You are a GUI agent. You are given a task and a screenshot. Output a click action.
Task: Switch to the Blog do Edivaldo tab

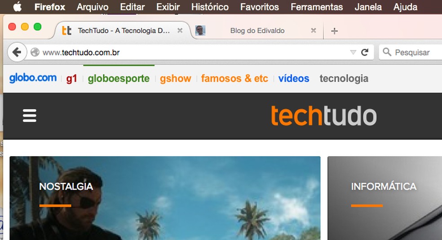pos(256,31)
